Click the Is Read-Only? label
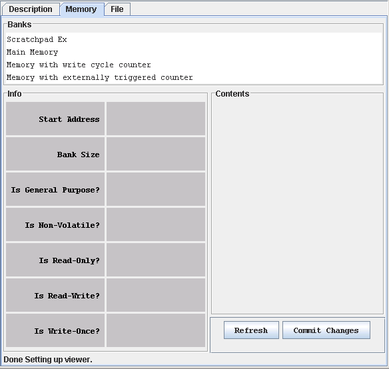 click(55, 260)
